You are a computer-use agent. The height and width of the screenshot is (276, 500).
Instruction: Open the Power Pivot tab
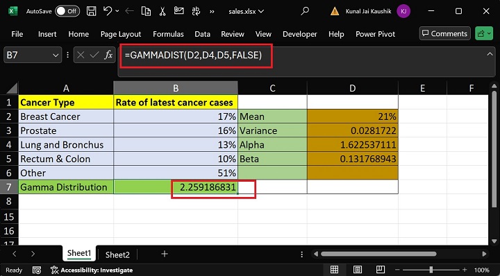[x=375, y=34]
